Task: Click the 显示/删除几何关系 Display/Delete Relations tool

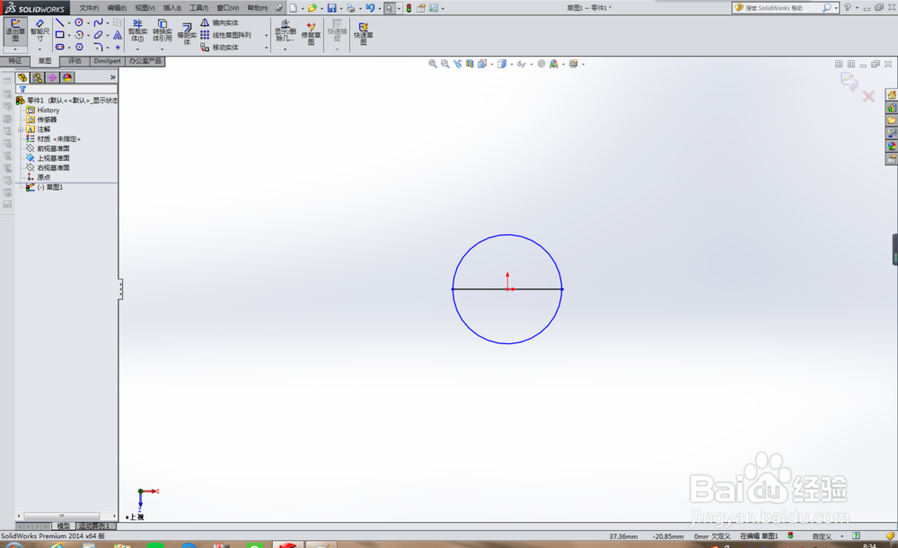Action: pyautogui.click(x=286, y=31)
